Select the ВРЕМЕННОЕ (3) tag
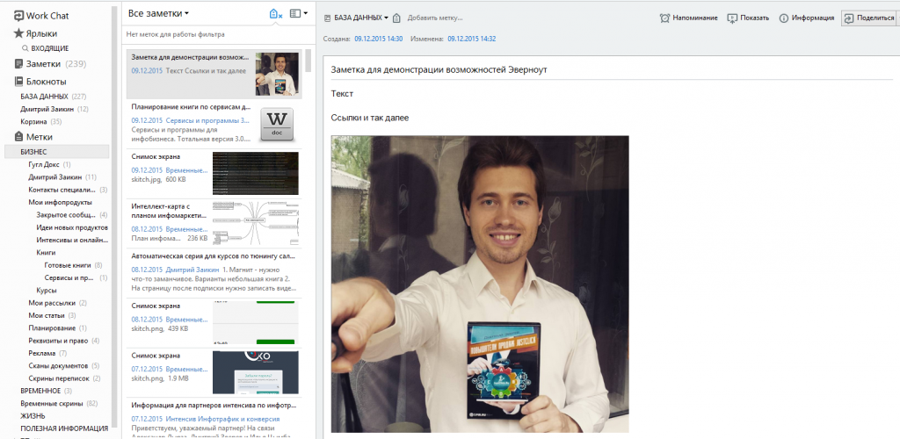 coord(46,391)
